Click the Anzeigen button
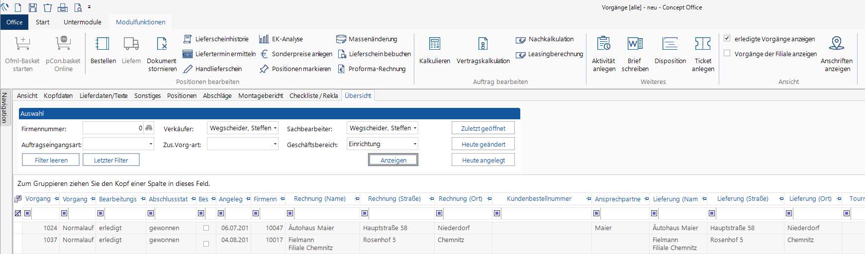The height and width of the screenshot is (254, 865). pyautogui.click(x=393, y=160)
